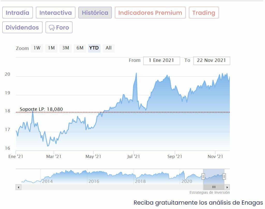Open the Intradía tab
The width and height of the screenshot is (265, 209).
[x=18, y=13]
